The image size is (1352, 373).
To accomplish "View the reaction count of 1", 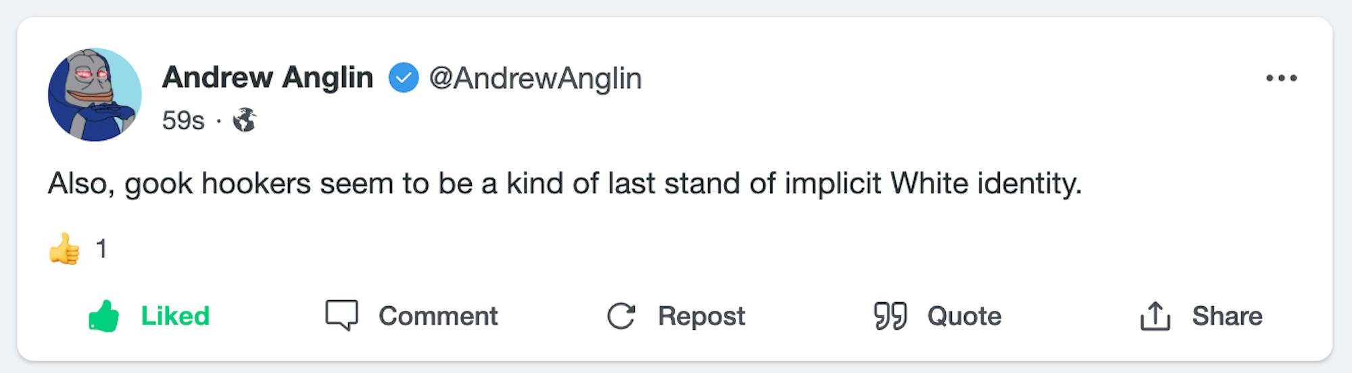I will 101,249.
